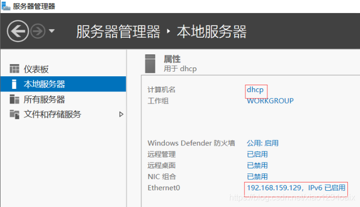The width and height of the screenshot is (360, 207).
Task: Select the 仪表板 dashboard icon
Action: [x=15, y=69]
